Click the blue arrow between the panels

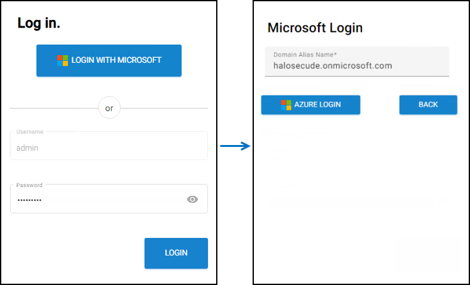point(235,146)
